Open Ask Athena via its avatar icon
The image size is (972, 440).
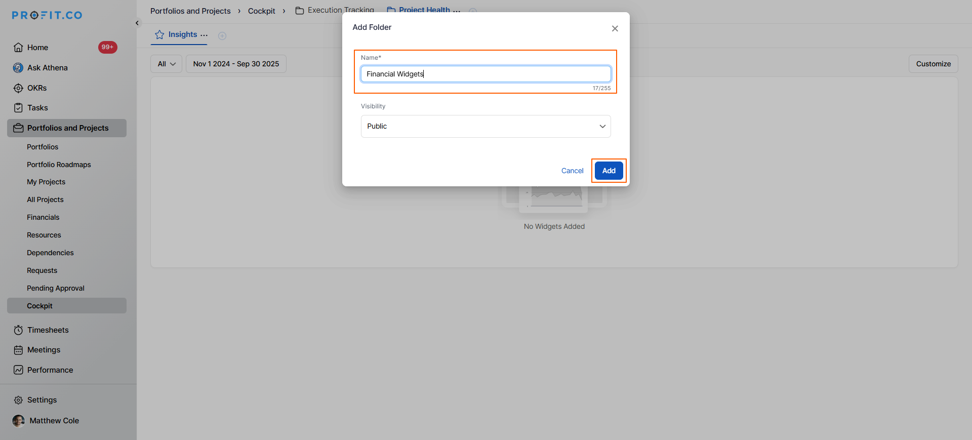click(x=18, y=68)
